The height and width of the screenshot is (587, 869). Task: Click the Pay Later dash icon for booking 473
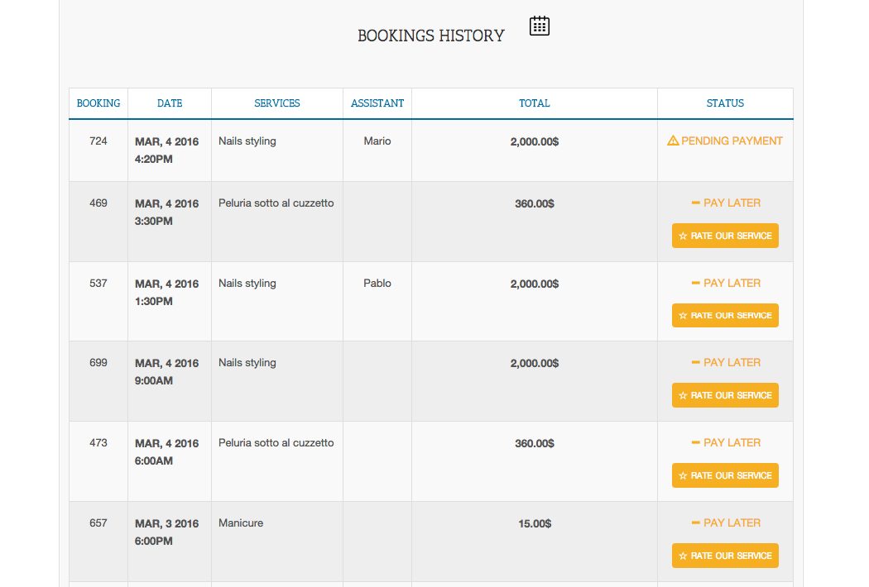click(x=695, y=443)
